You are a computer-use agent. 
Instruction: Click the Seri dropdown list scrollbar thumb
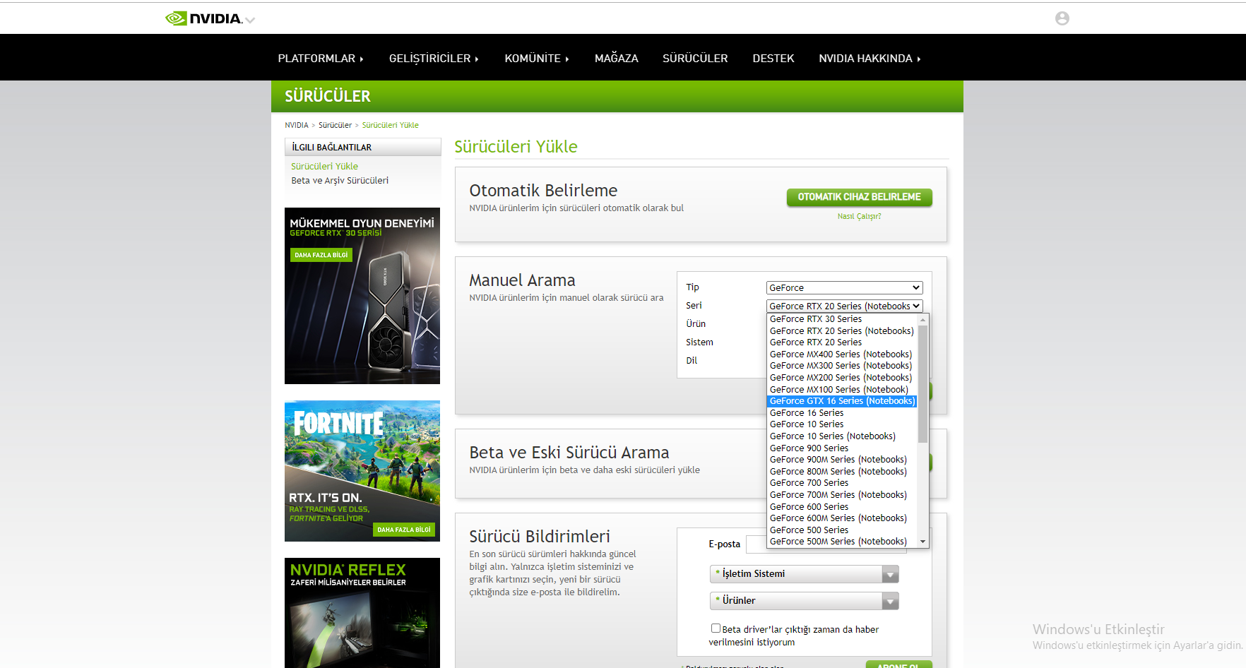922,384
